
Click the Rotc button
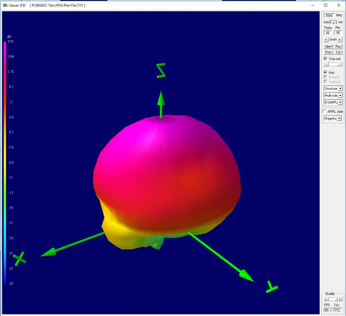(328, 52)
